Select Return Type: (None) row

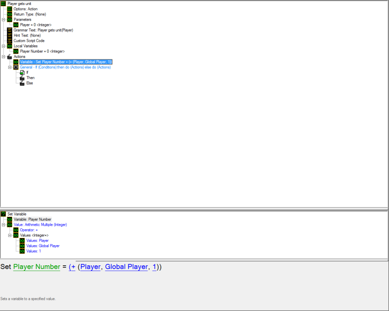coord(30,14)
